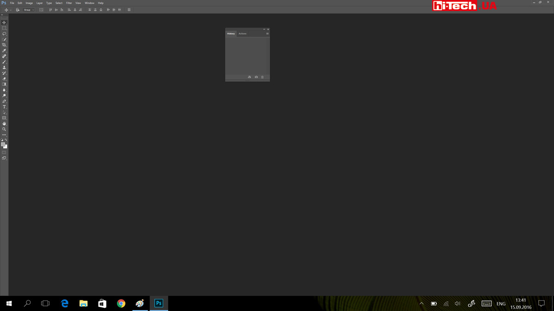Select the Hand tool
554x311 pixels.
point(4,123)
